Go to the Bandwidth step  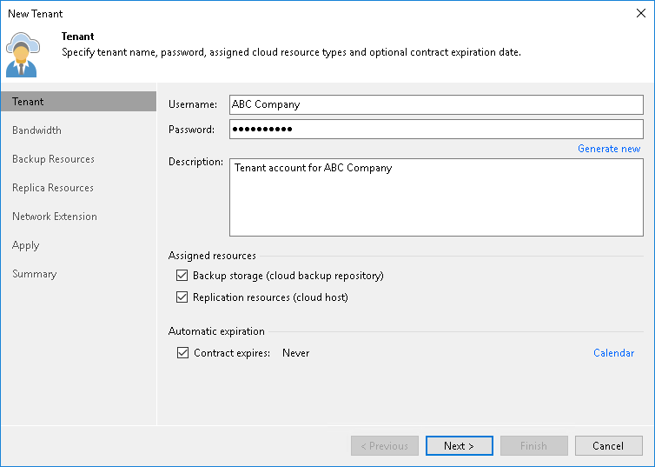pos(36,130)
